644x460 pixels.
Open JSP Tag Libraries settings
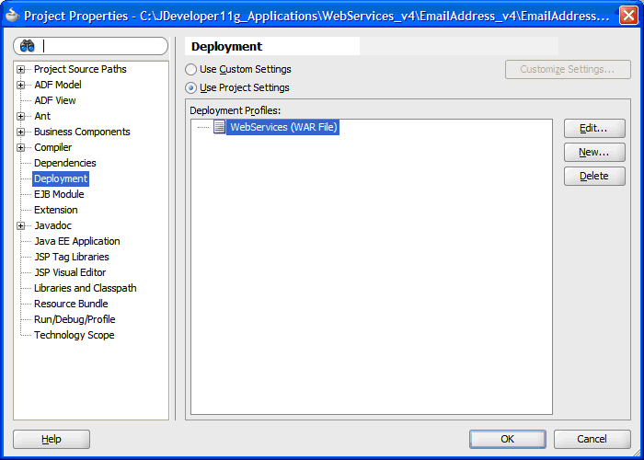[72, 257]
